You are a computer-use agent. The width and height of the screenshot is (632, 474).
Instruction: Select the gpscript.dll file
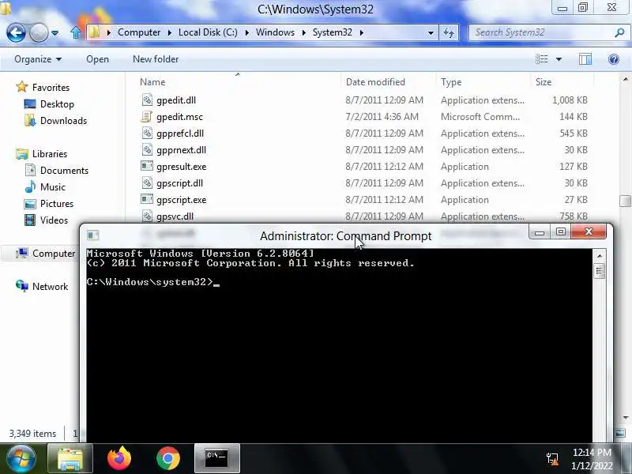179,183
